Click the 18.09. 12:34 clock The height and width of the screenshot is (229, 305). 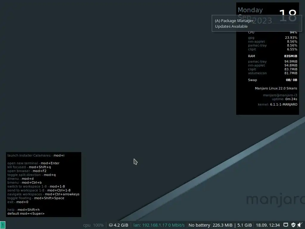point(268,225)
